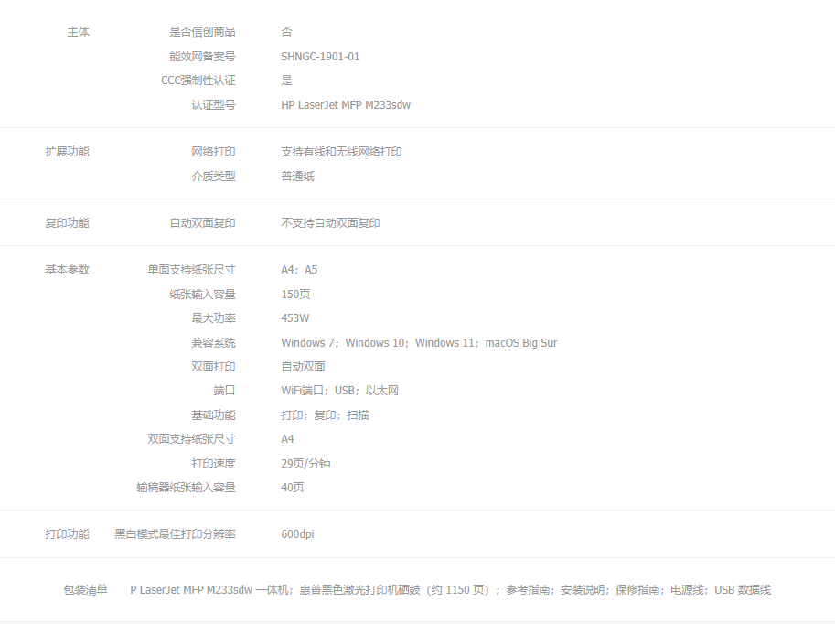Click the value 普通纸
This screenshot has width=835, height=624.
pyautogui.click(x=297, y=177)
